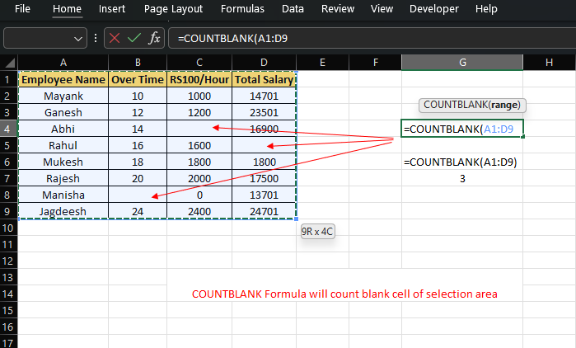Click the Insert Function fx icon
576x348 pixels.
pos(154,39)
